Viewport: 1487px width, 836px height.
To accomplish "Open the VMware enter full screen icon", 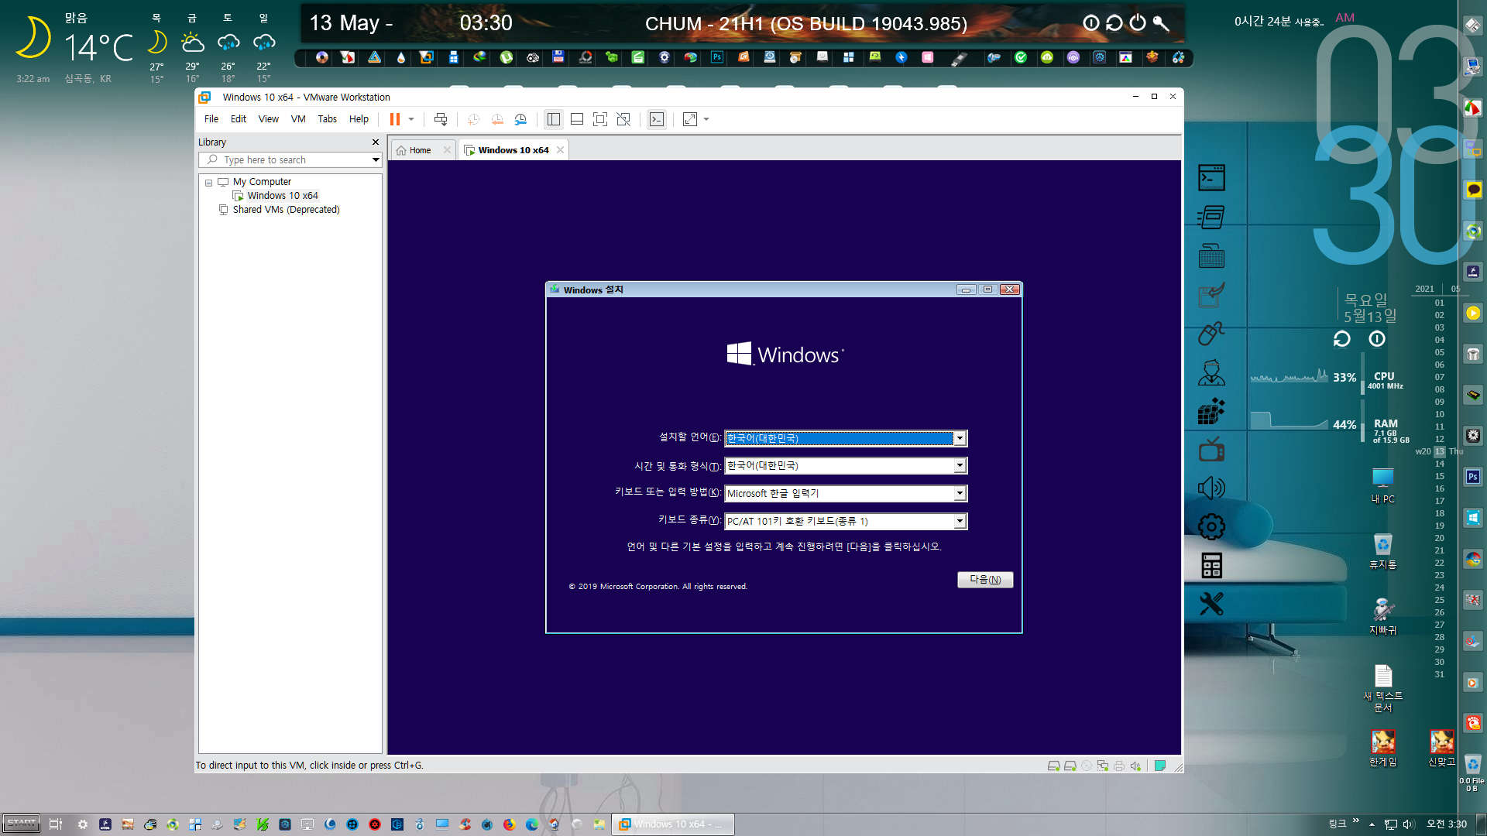I will point(690,119).
